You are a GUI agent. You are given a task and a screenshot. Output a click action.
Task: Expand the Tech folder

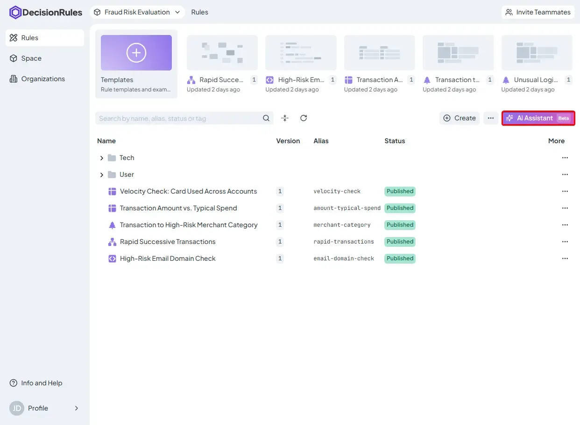coord(102,158)
